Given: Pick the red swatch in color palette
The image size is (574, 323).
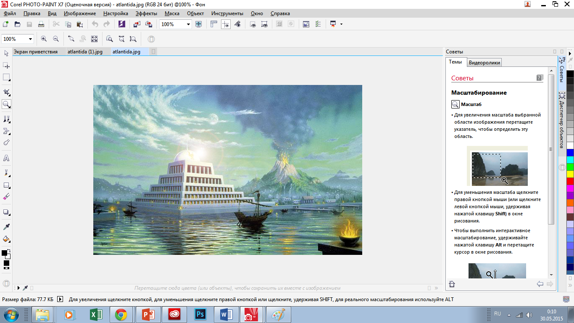Looking at the screenshot, I should pos(570,181).
